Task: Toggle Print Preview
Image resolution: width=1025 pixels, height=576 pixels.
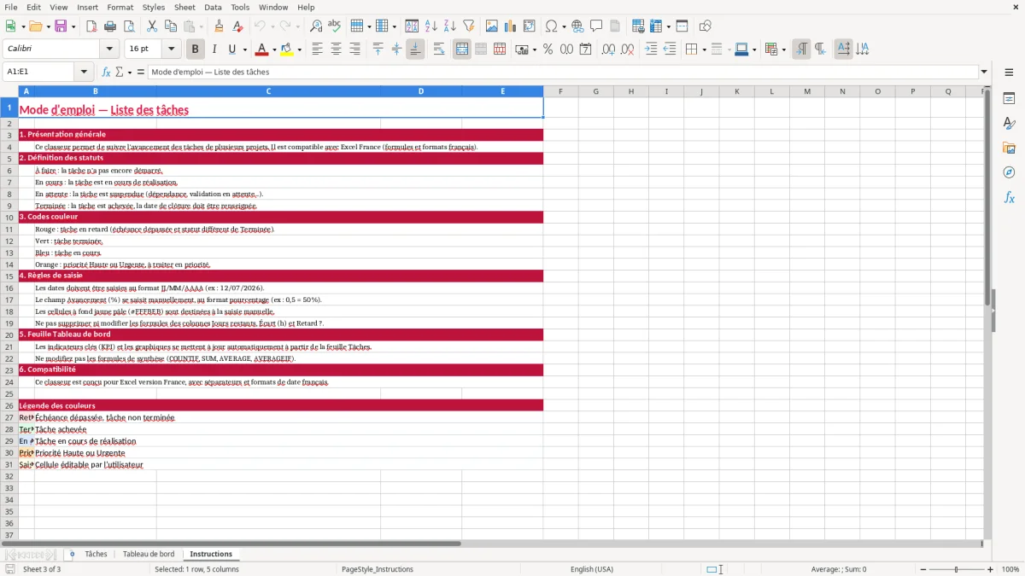Action: tap(128, 26)
